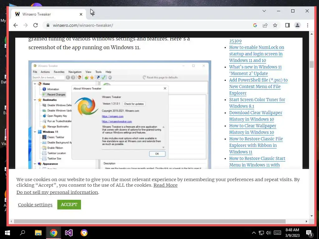
Task: Open How to enable NumLock article
Action: (257, 54)
